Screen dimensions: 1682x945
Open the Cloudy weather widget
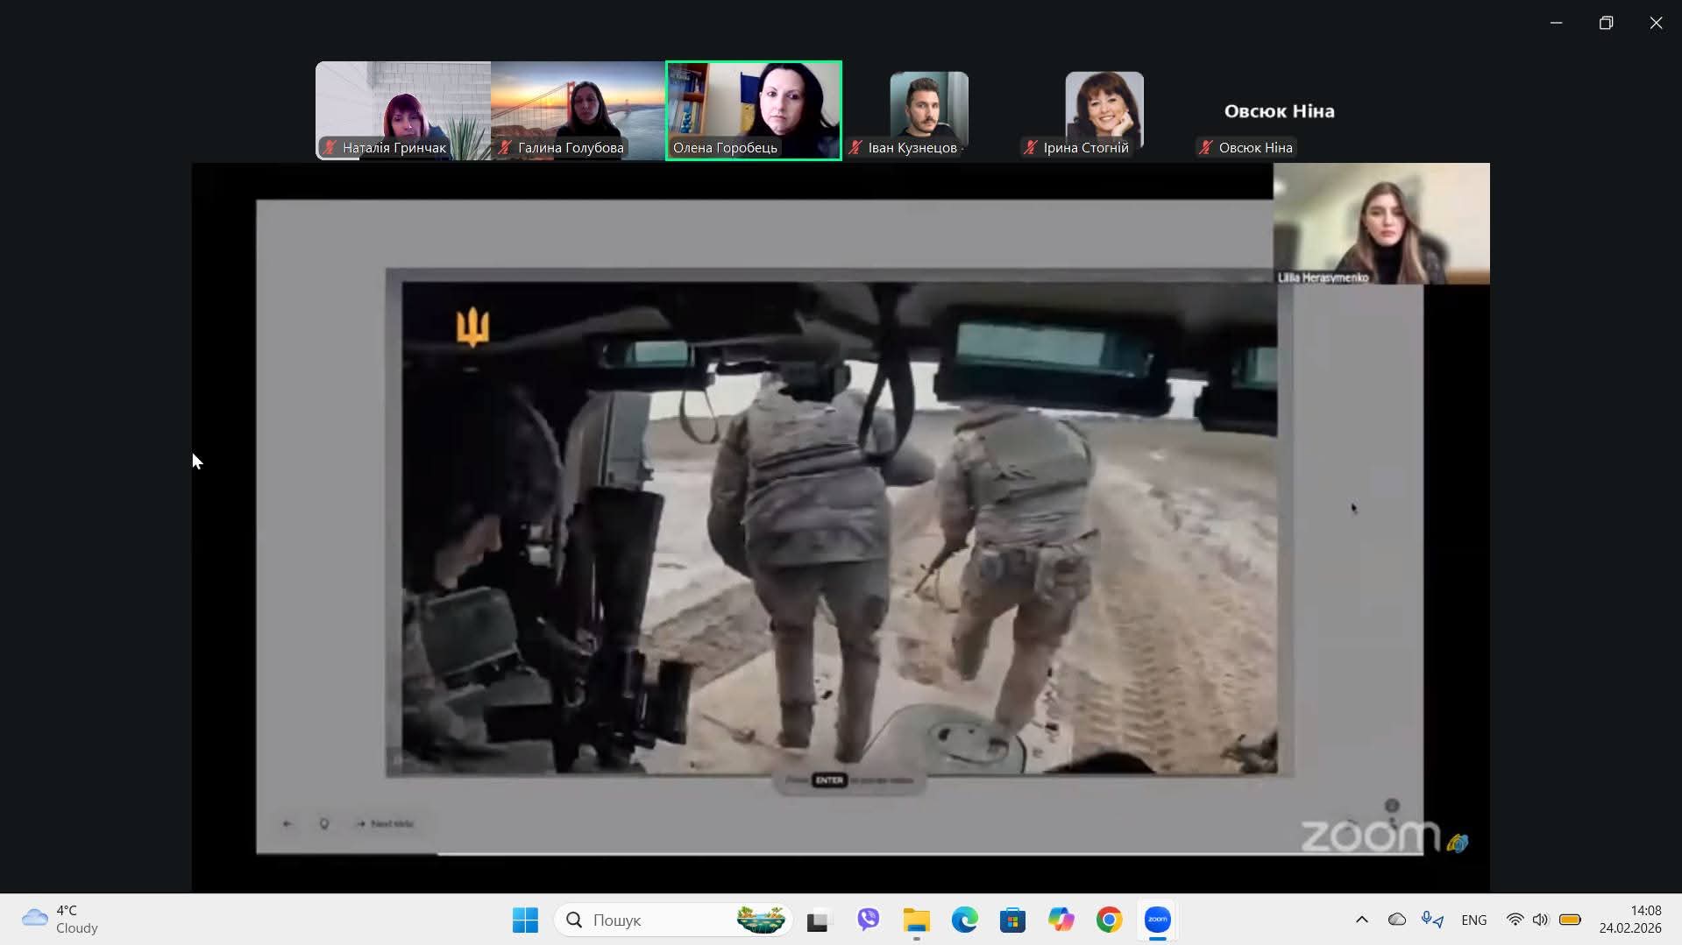point(60,920)
